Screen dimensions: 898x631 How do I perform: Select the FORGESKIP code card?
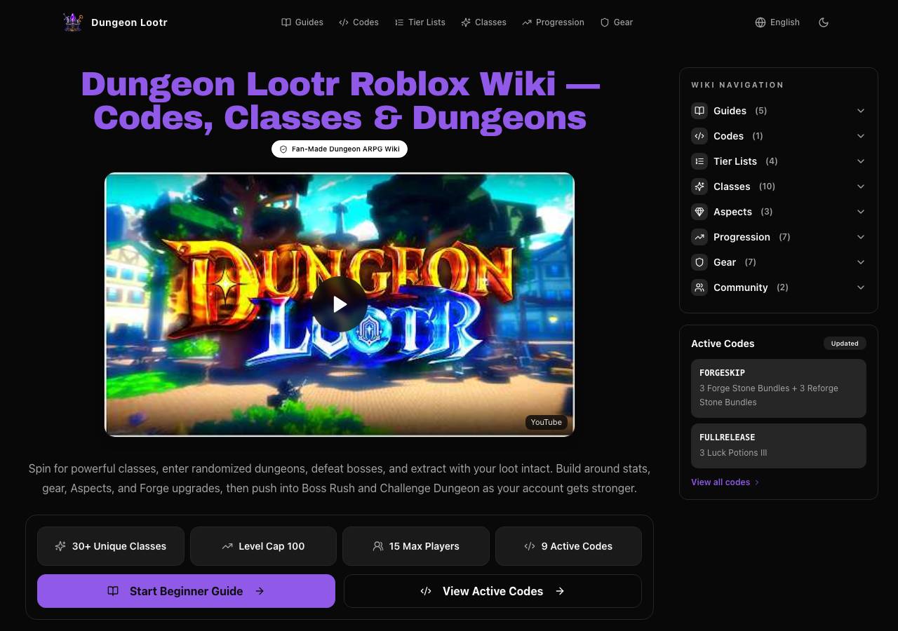point(779,388)
